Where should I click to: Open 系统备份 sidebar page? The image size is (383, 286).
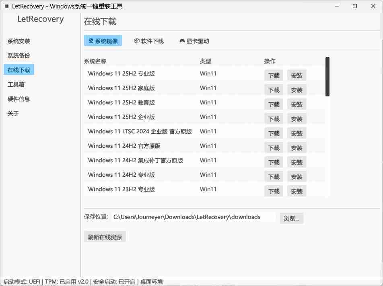(x=19, y=55)
